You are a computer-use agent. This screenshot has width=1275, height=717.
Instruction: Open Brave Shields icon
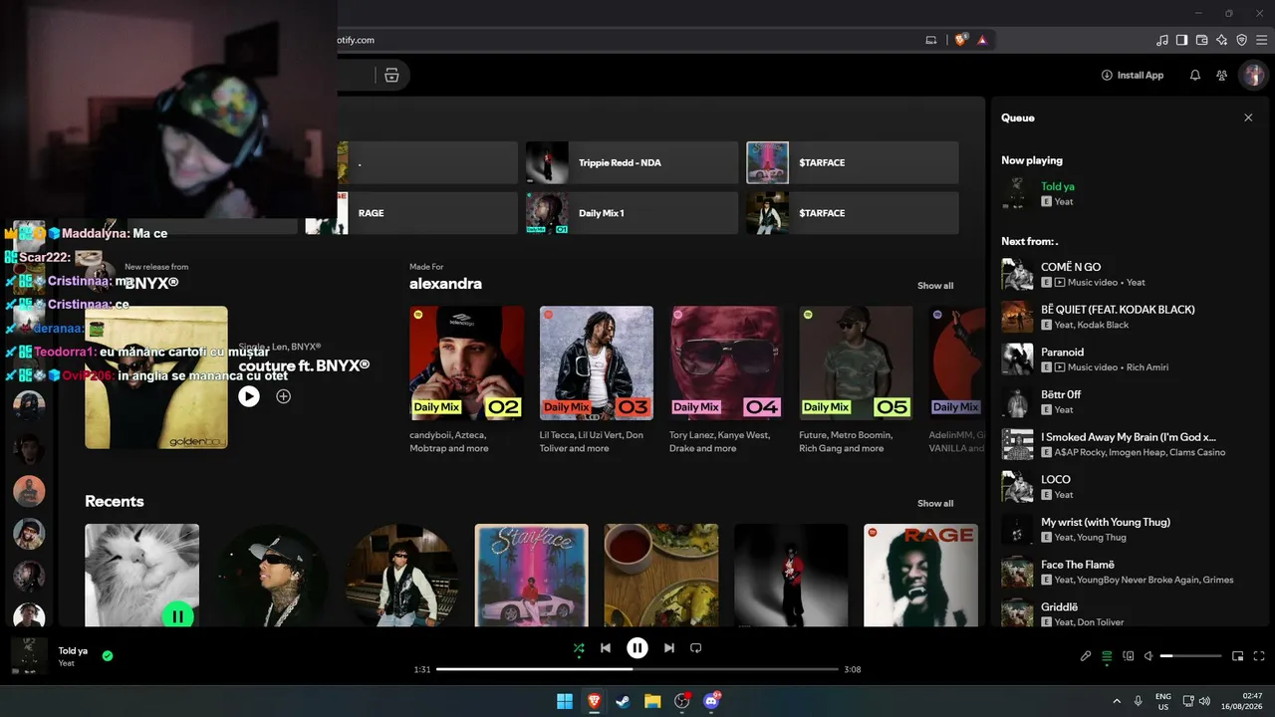click(x=961, y=40)
